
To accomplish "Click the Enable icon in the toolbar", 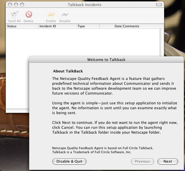I will pyautogui.click(x=51, y=15).
